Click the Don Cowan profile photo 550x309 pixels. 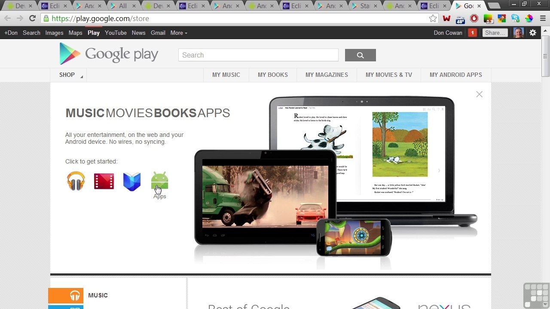pos(519,33)
